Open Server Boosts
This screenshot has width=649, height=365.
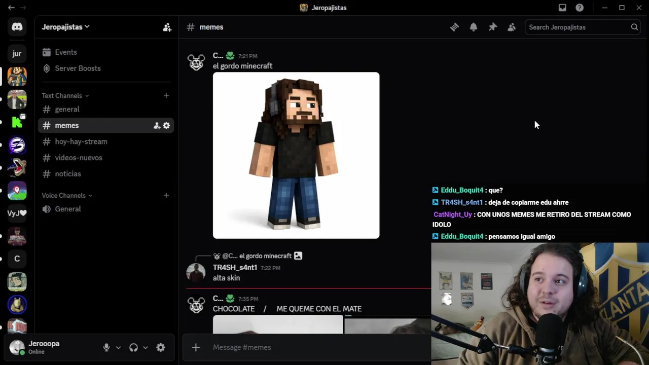106,68
